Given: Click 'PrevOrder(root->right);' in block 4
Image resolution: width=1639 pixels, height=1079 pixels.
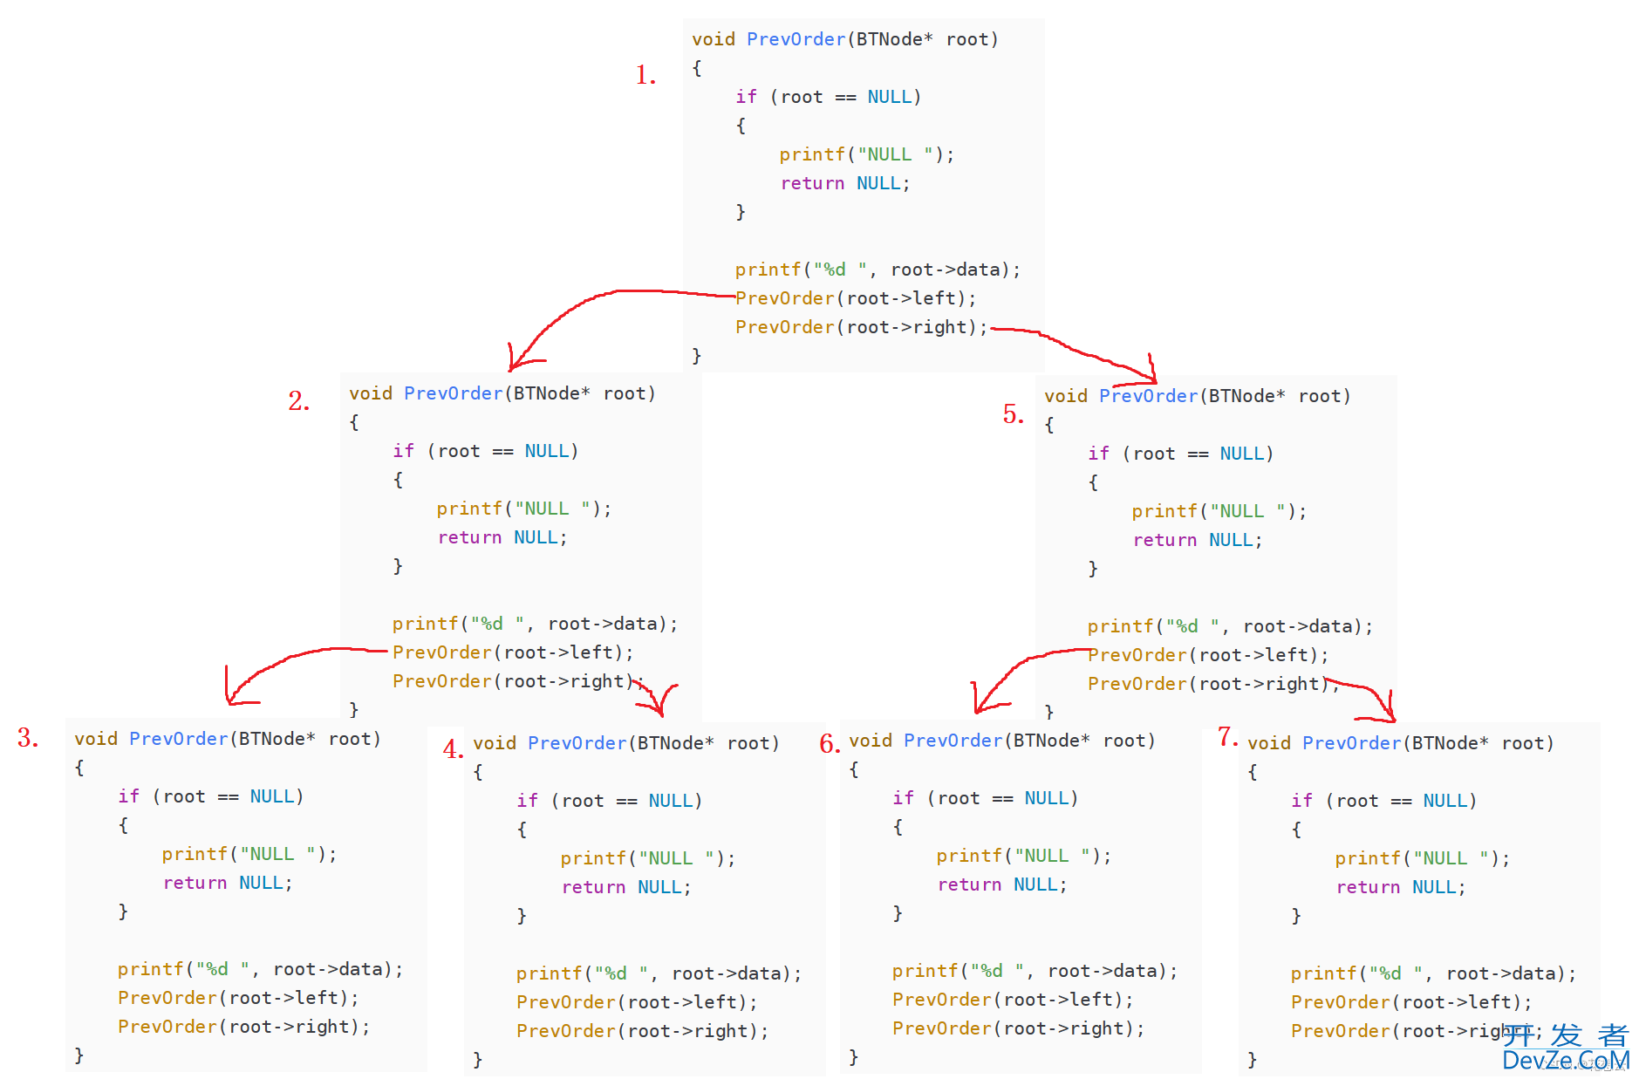Looking at the screenshot, I should [x=643, y=1031].
